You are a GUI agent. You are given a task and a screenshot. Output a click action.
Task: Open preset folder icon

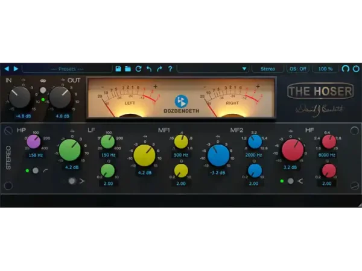128,69
